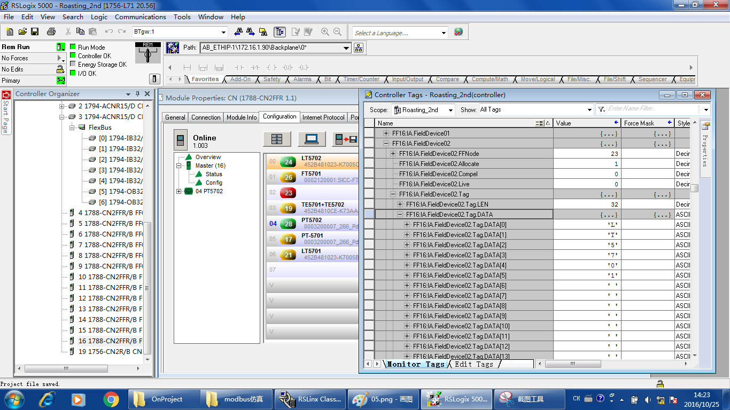Viewport: 730px width, 410px height.
Task: Open Google Chrome from the taskbar
Action: pyautogui.click(x=111, y=399)
